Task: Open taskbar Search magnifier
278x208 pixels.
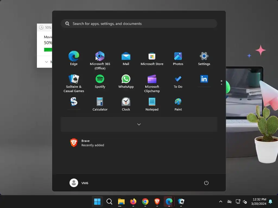Action: click(109, 201)
